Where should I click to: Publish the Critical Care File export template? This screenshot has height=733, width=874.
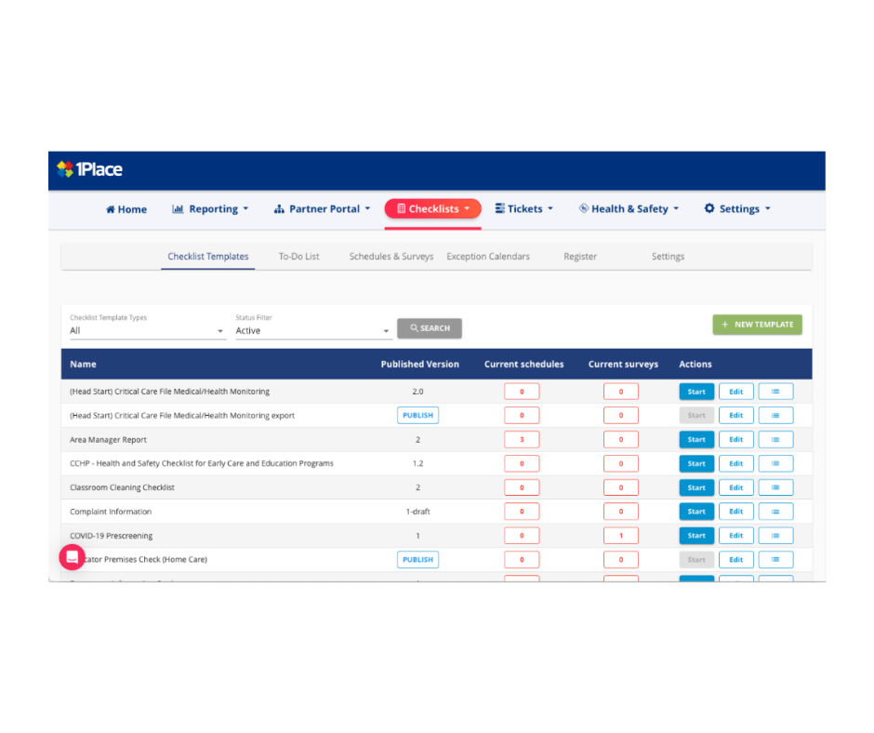(x=417, y=416)
